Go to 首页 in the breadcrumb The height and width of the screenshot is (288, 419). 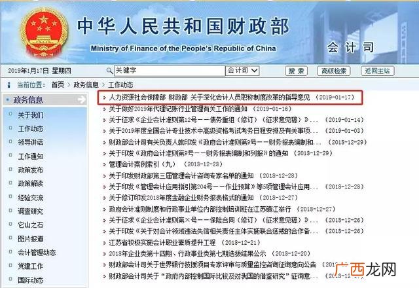58,85
